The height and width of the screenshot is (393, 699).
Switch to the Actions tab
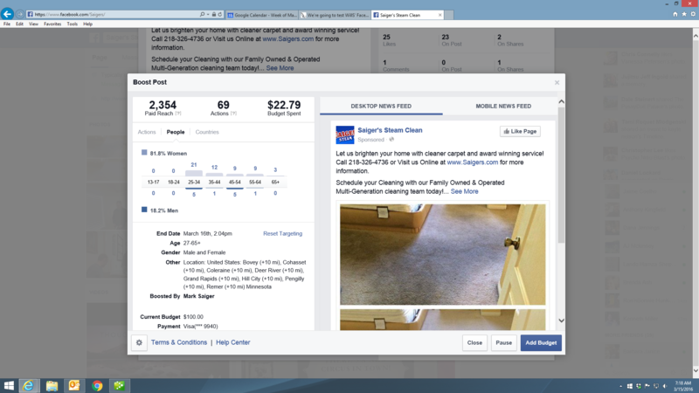coord(147,132)
